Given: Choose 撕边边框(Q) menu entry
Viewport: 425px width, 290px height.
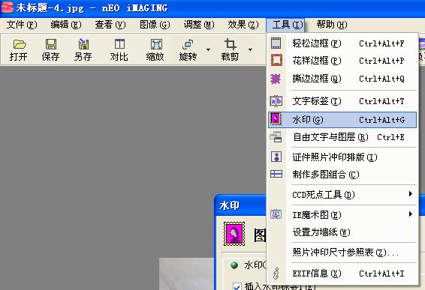Looking at the screenshot, I should coord(342,79).
